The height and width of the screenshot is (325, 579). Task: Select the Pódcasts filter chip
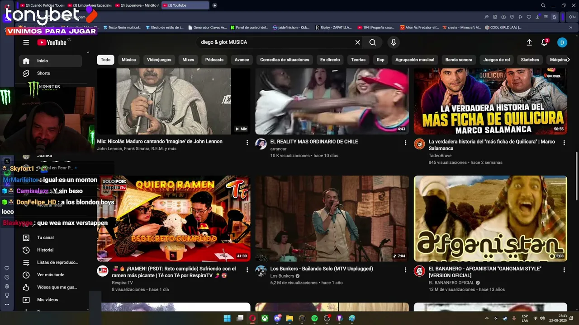(x=214, y=60)
